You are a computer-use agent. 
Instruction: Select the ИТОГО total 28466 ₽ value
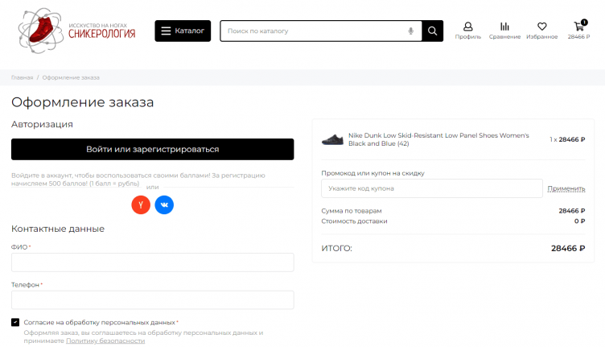pos(568,248)
